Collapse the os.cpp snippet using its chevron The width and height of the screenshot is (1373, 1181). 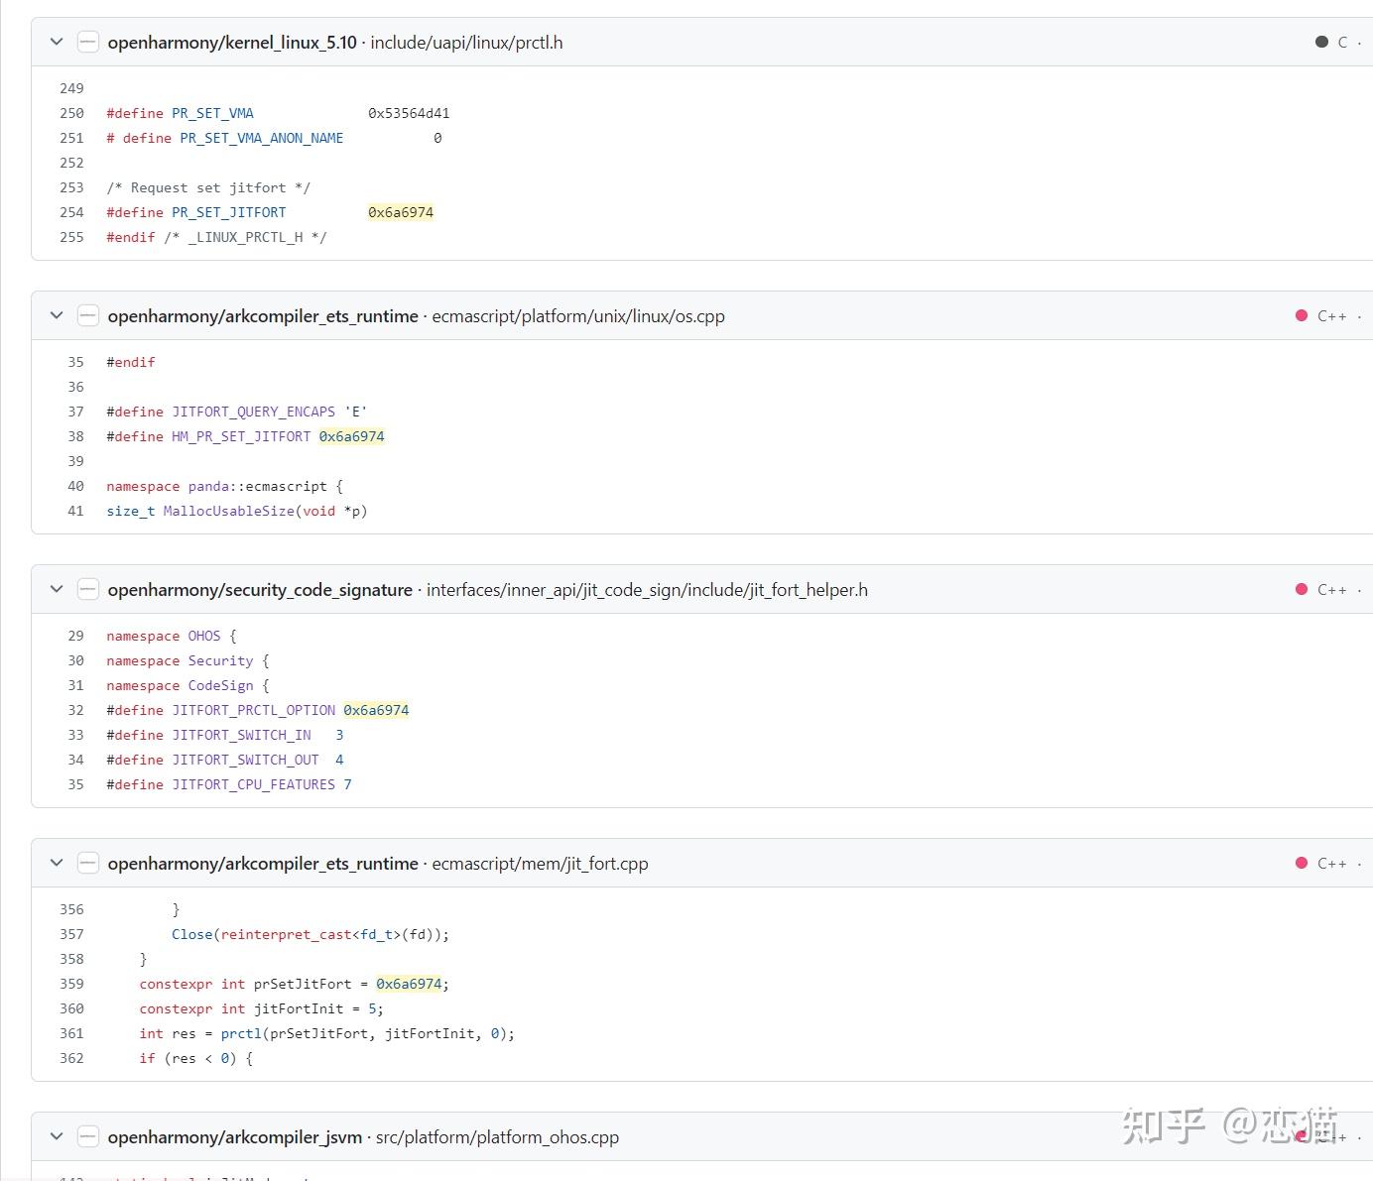(57, 315)
